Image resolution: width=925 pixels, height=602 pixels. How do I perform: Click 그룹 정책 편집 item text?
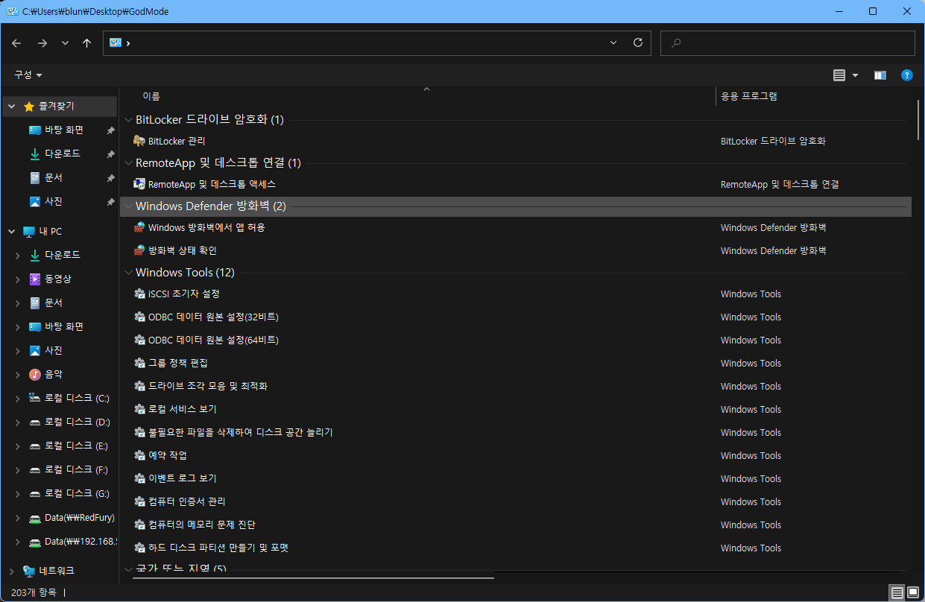tap(177, 363)
